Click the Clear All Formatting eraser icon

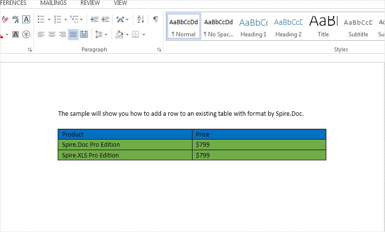pyautogui.click(x=5, y=19)
